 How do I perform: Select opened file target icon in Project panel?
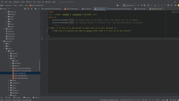tap(25, 9)
